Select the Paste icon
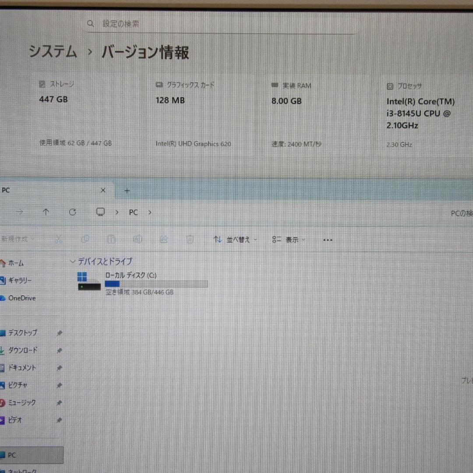 [111, 239]
